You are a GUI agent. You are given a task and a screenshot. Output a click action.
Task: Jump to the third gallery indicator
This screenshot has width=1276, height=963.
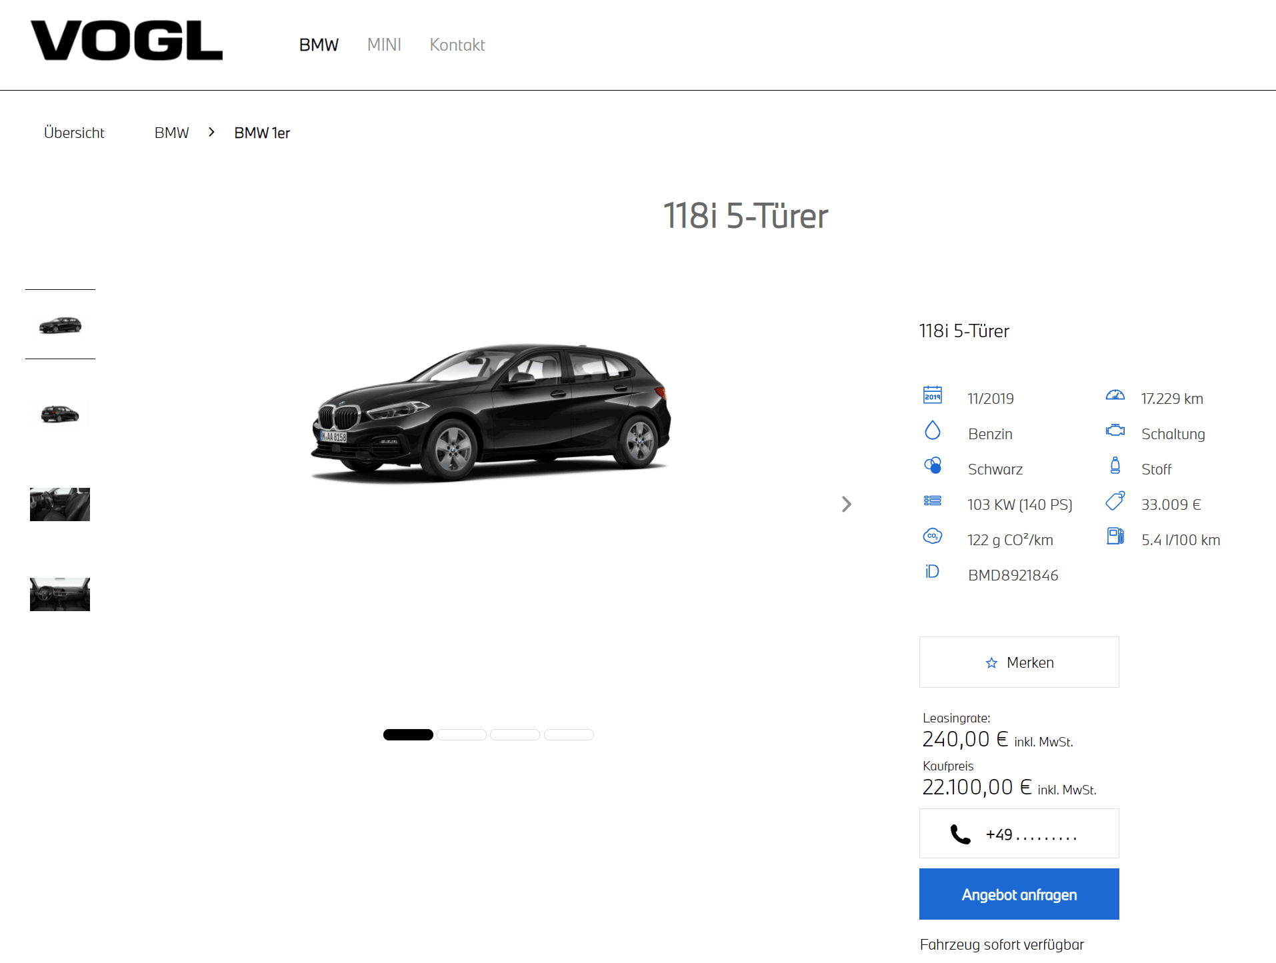pyautogui.click(x=515, y=734)
